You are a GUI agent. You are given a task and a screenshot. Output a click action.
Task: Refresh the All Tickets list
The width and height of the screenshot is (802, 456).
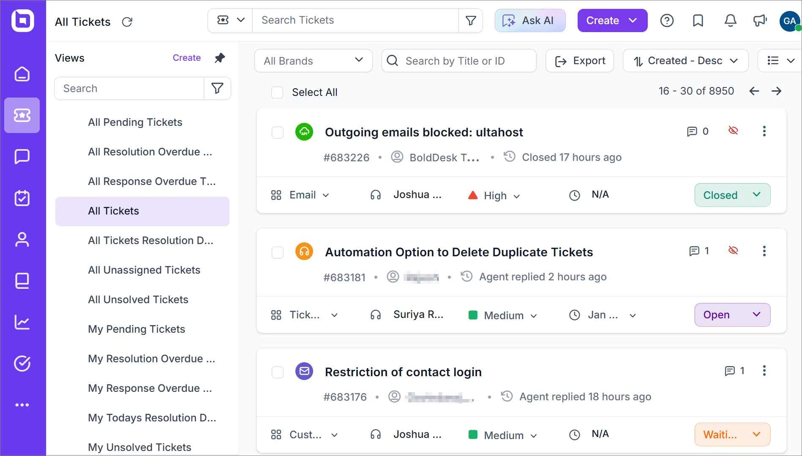point(127,22)
